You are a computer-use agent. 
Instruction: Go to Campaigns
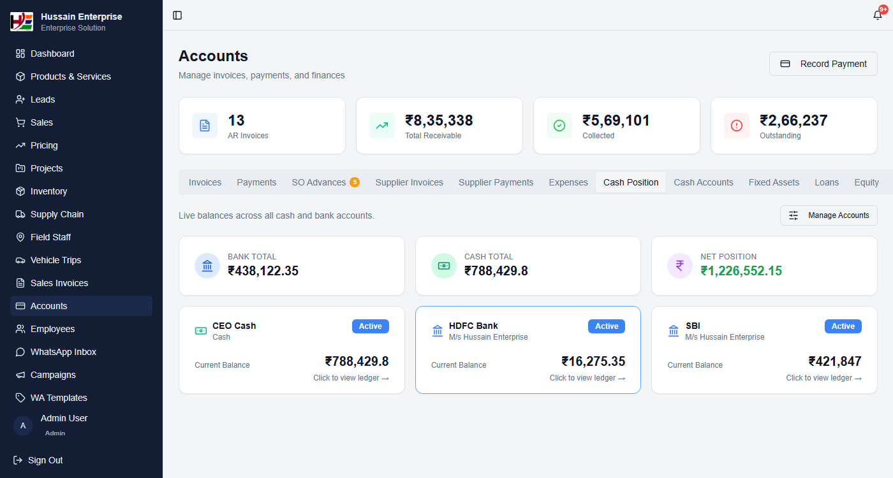[81, 375]
